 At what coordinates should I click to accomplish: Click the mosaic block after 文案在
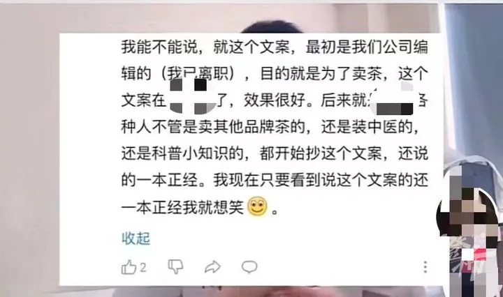[193, 96]
